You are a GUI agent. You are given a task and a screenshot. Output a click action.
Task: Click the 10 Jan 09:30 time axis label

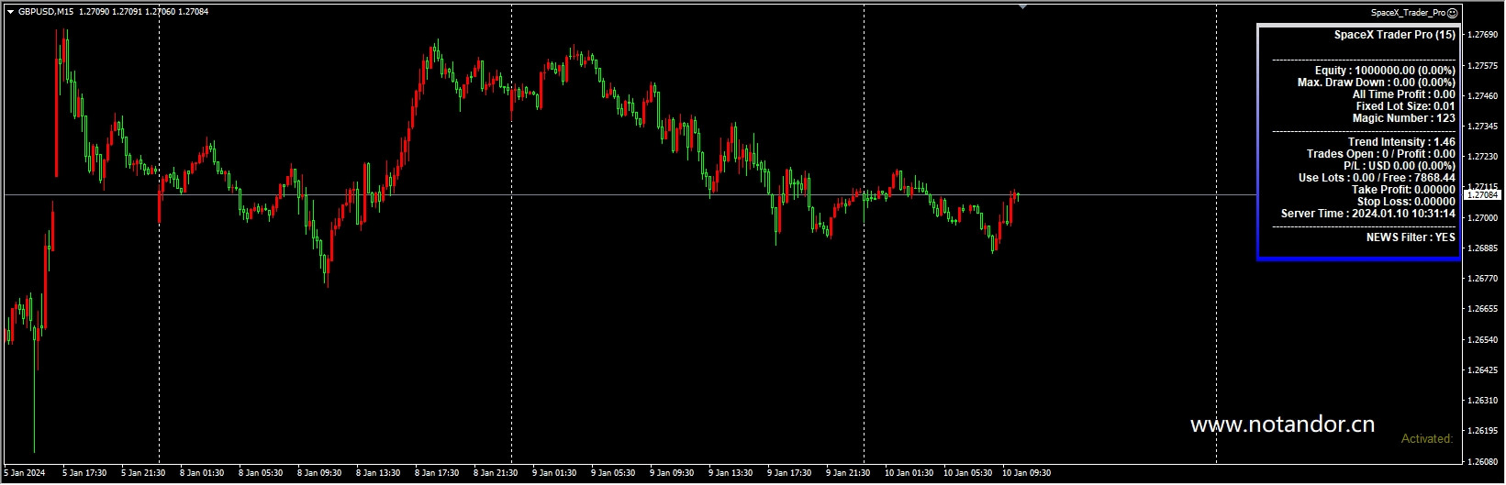point(1027,473)
